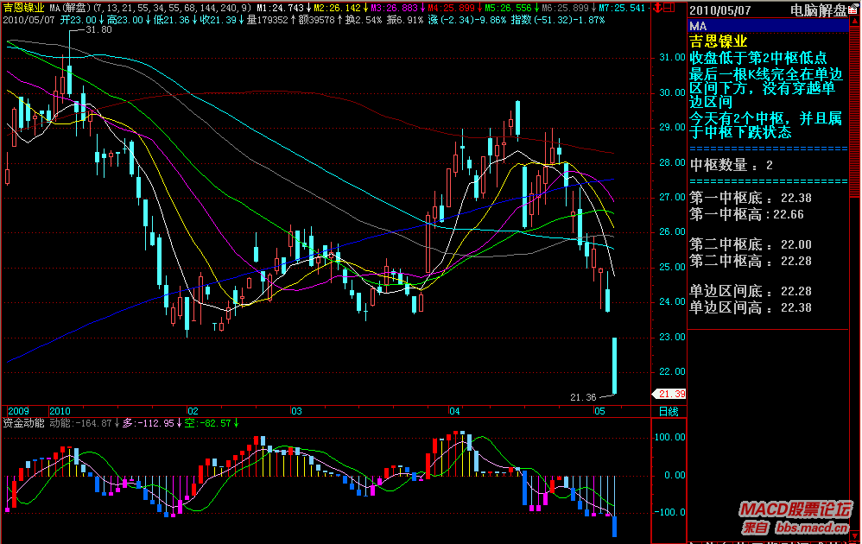Select the 日线 period label
862x544 pixels.
click(669, 412)
